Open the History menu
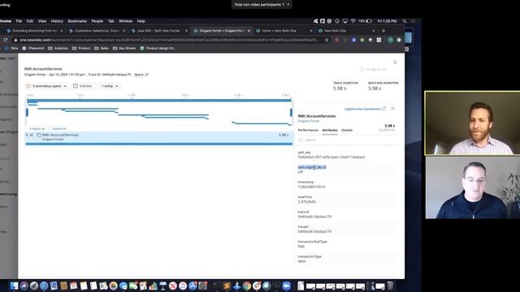Viewport: 520px width, 292px height. (x=57, y=21)
